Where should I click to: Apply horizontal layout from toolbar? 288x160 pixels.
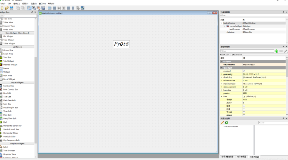click(x=50, y=8)
